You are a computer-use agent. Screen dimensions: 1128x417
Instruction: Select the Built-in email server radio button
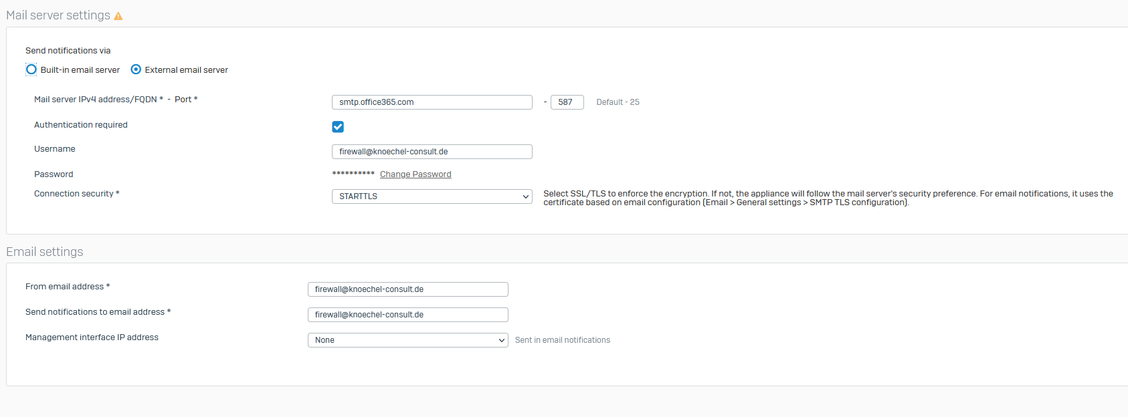[x=31, y=69]
